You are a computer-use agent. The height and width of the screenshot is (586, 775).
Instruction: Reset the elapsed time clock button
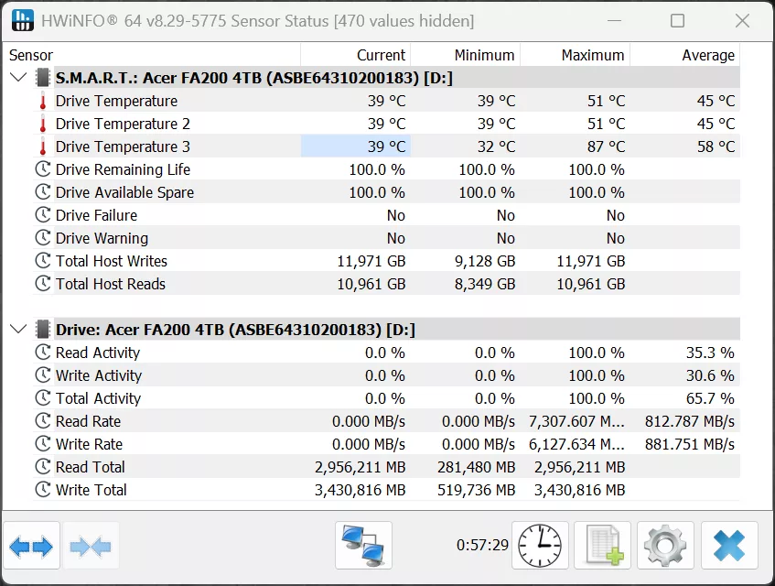540,546
